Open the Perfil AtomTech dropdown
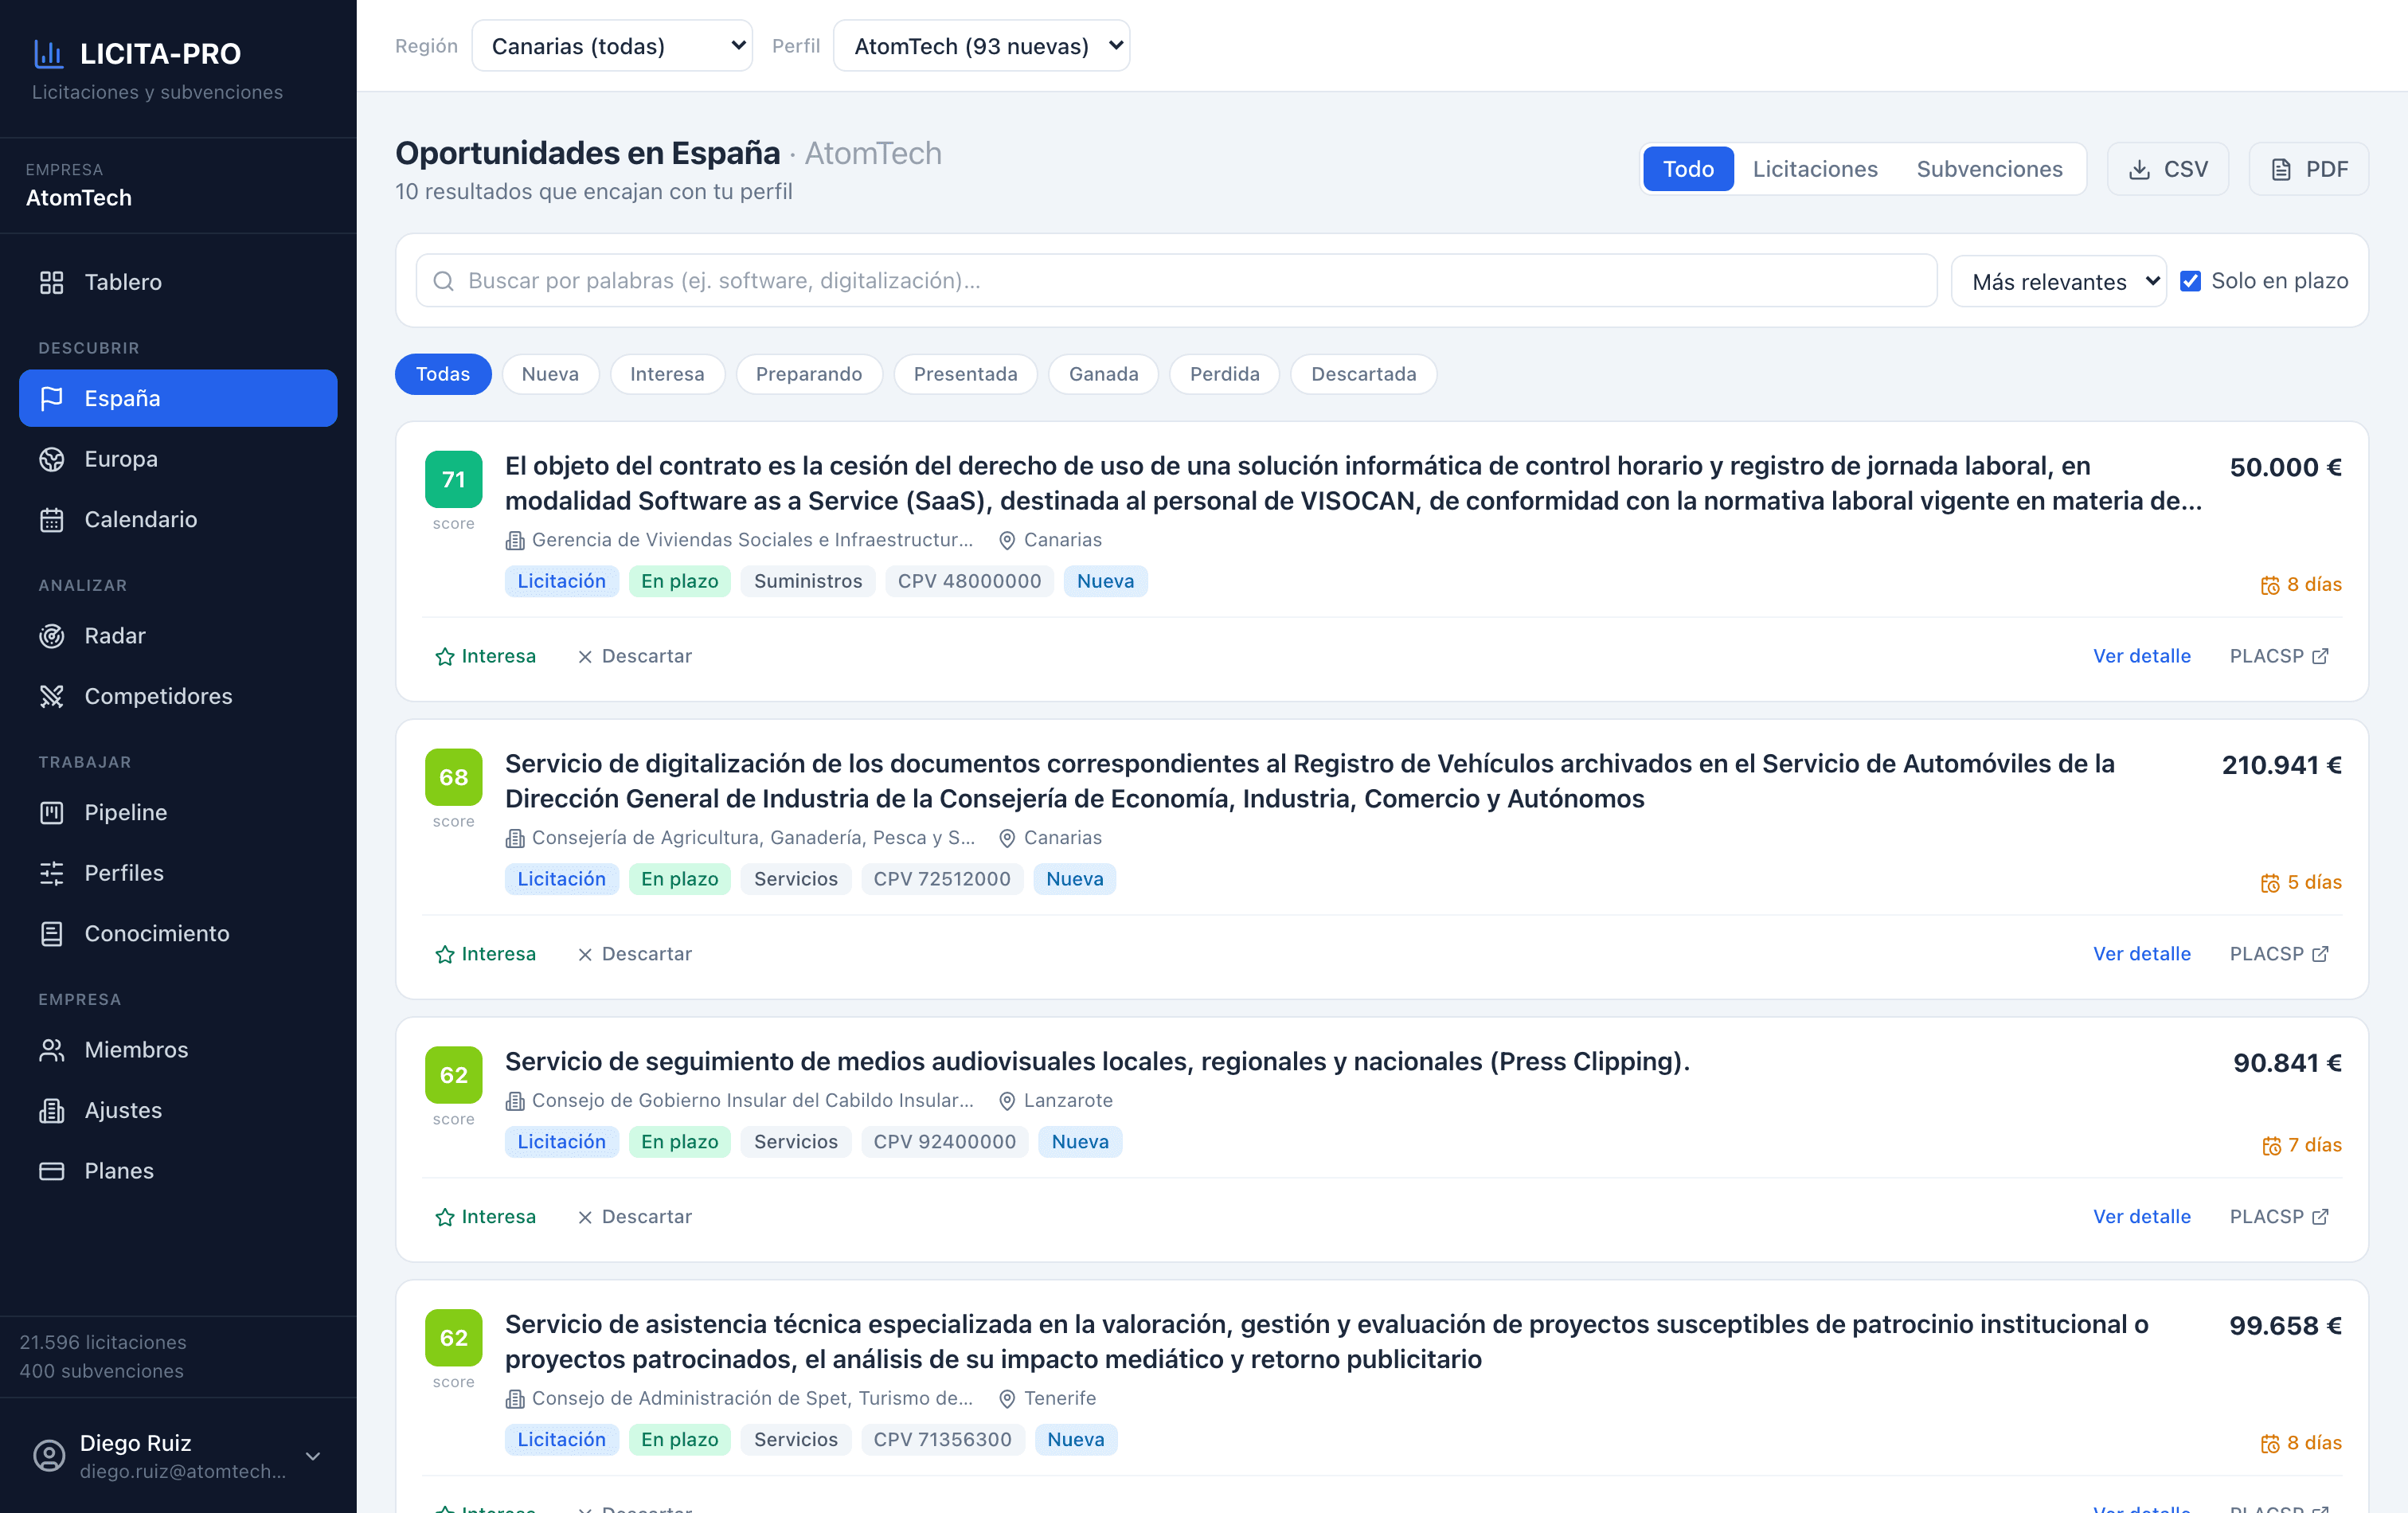This screenshot has width=2408, height=1513. point(982,46)
